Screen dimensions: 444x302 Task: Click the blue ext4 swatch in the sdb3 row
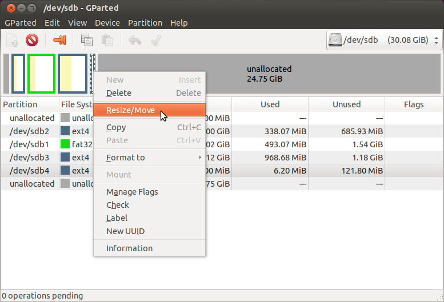(65, 157)
